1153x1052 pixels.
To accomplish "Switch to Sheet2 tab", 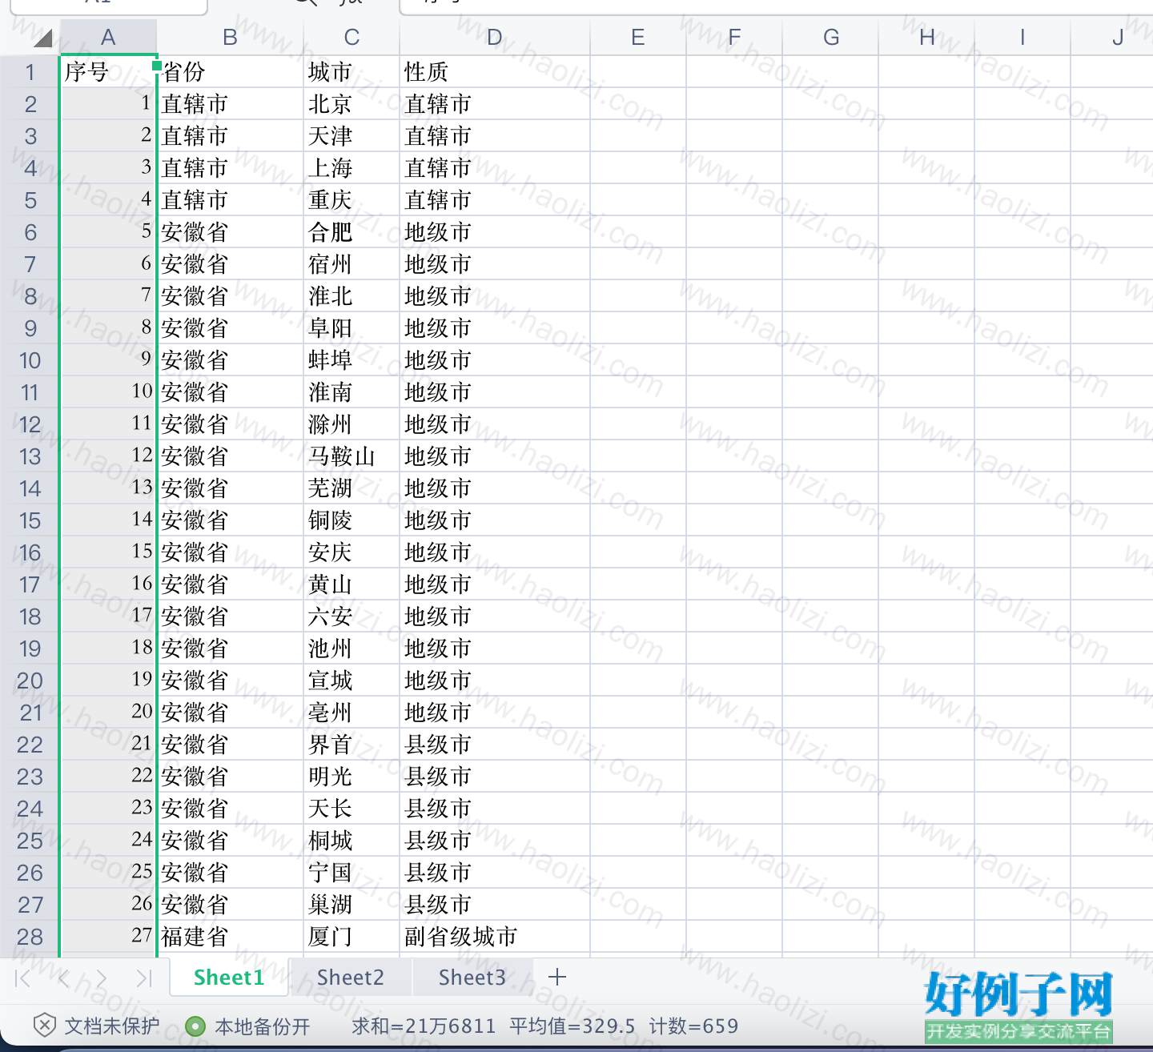I will click(x=351, y=978).
